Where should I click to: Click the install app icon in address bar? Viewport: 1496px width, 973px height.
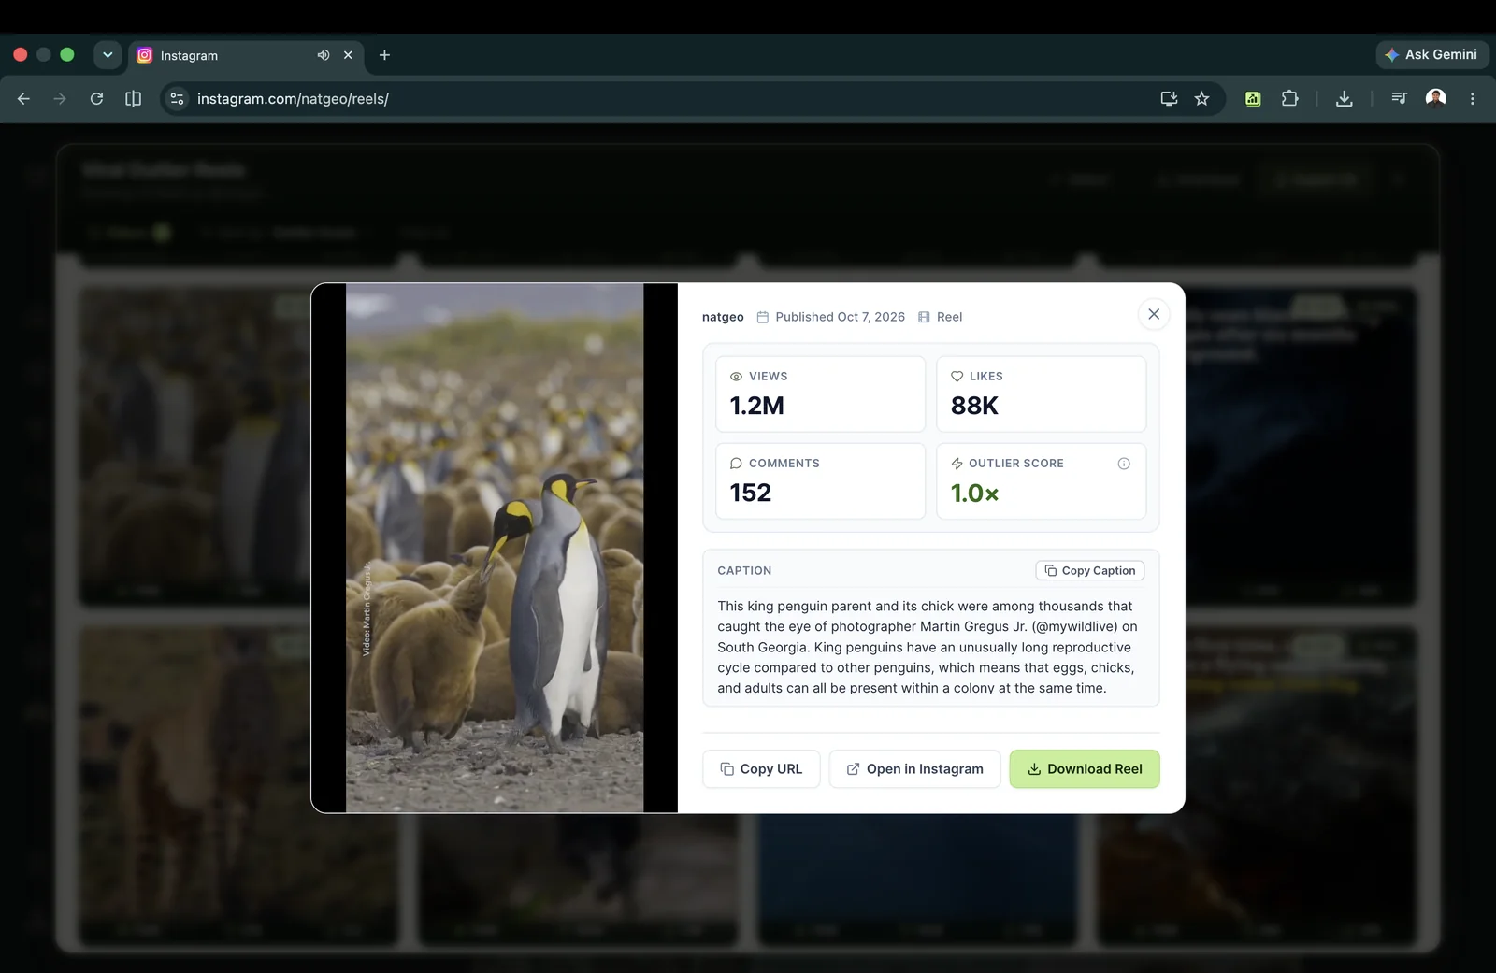1169,98
